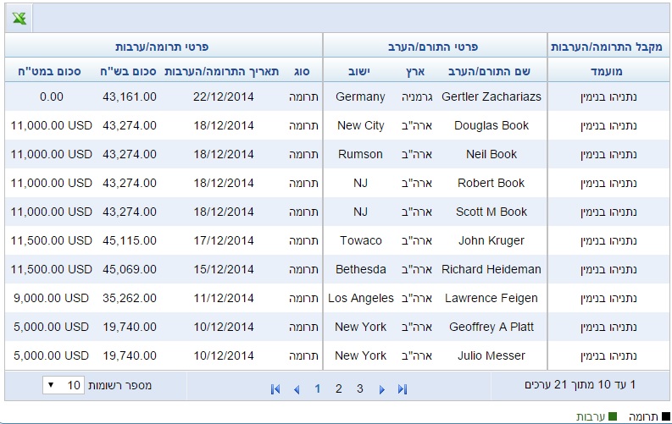Sort by תאריך התרומה/הערבות column header
The image size is (672, 424).
click(221, 71)
